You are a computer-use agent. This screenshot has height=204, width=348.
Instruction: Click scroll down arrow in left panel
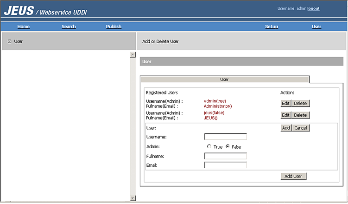click(x=133, y=197)
